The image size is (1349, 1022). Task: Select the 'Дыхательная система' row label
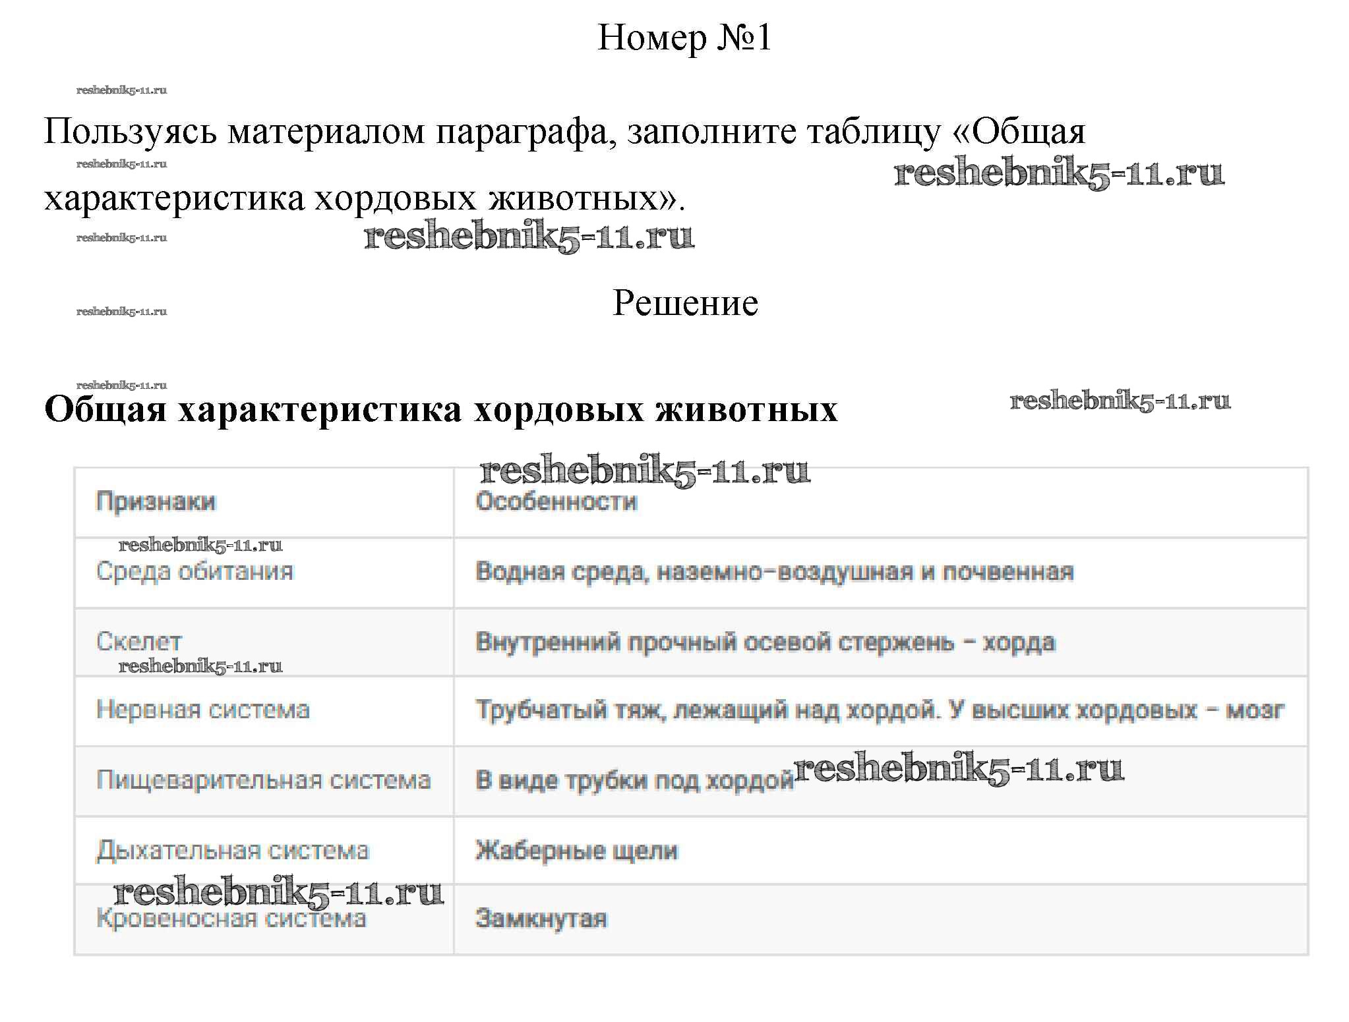tap(232, 851)
